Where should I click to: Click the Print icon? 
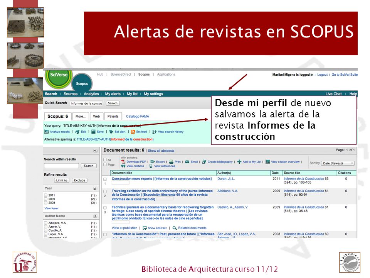click(171, 162)
